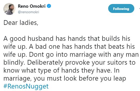Expand the tweet options chevron beside Following
Image resolution: width=140 pixels, height=91 pixels.
140,8
